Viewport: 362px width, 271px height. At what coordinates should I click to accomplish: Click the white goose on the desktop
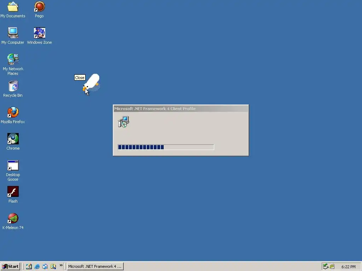coord(92,83)
